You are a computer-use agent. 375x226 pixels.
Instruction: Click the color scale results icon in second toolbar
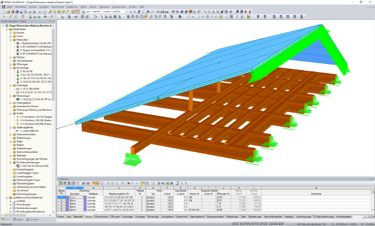click(x=249, y=17)
